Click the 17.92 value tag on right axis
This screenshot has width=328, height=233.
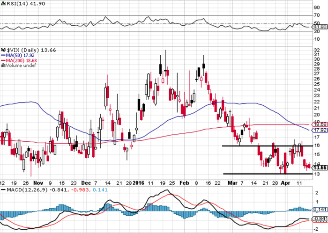tap(320, 130)
